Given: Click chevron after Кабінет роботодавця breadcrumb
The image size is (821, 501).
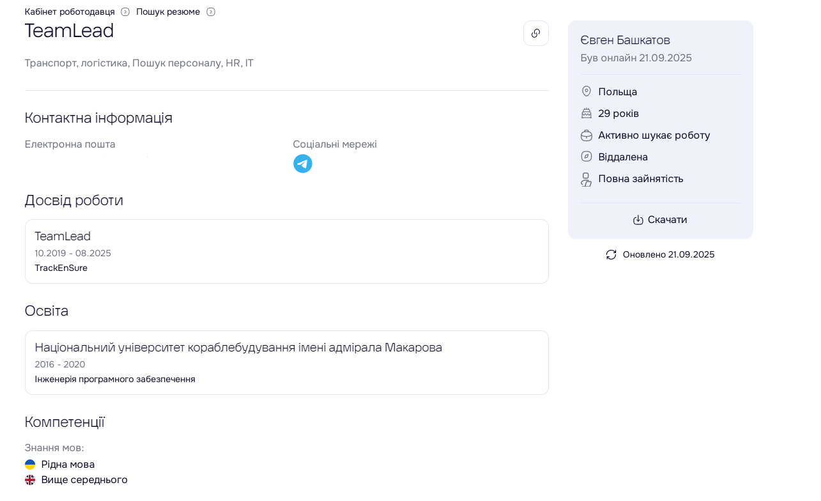Looking at the screenshot, I should point(125,12).
